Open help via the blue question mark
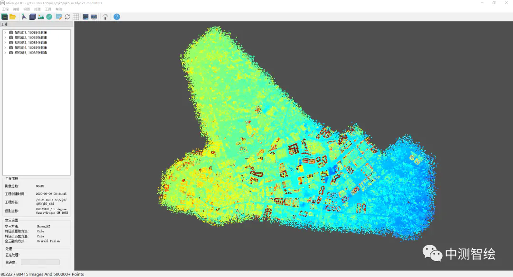 pos(116,17)
